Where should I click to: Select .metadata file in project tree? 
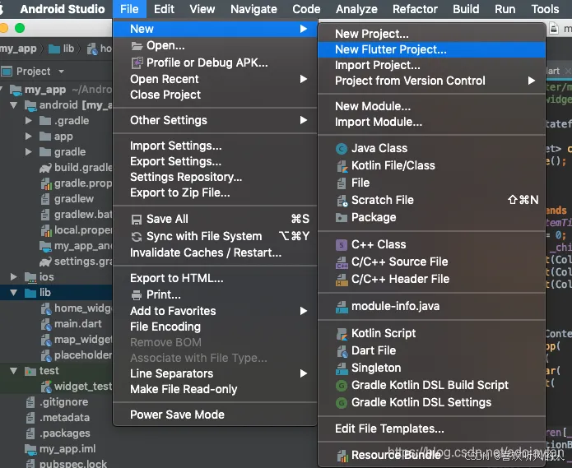point(64,417)
